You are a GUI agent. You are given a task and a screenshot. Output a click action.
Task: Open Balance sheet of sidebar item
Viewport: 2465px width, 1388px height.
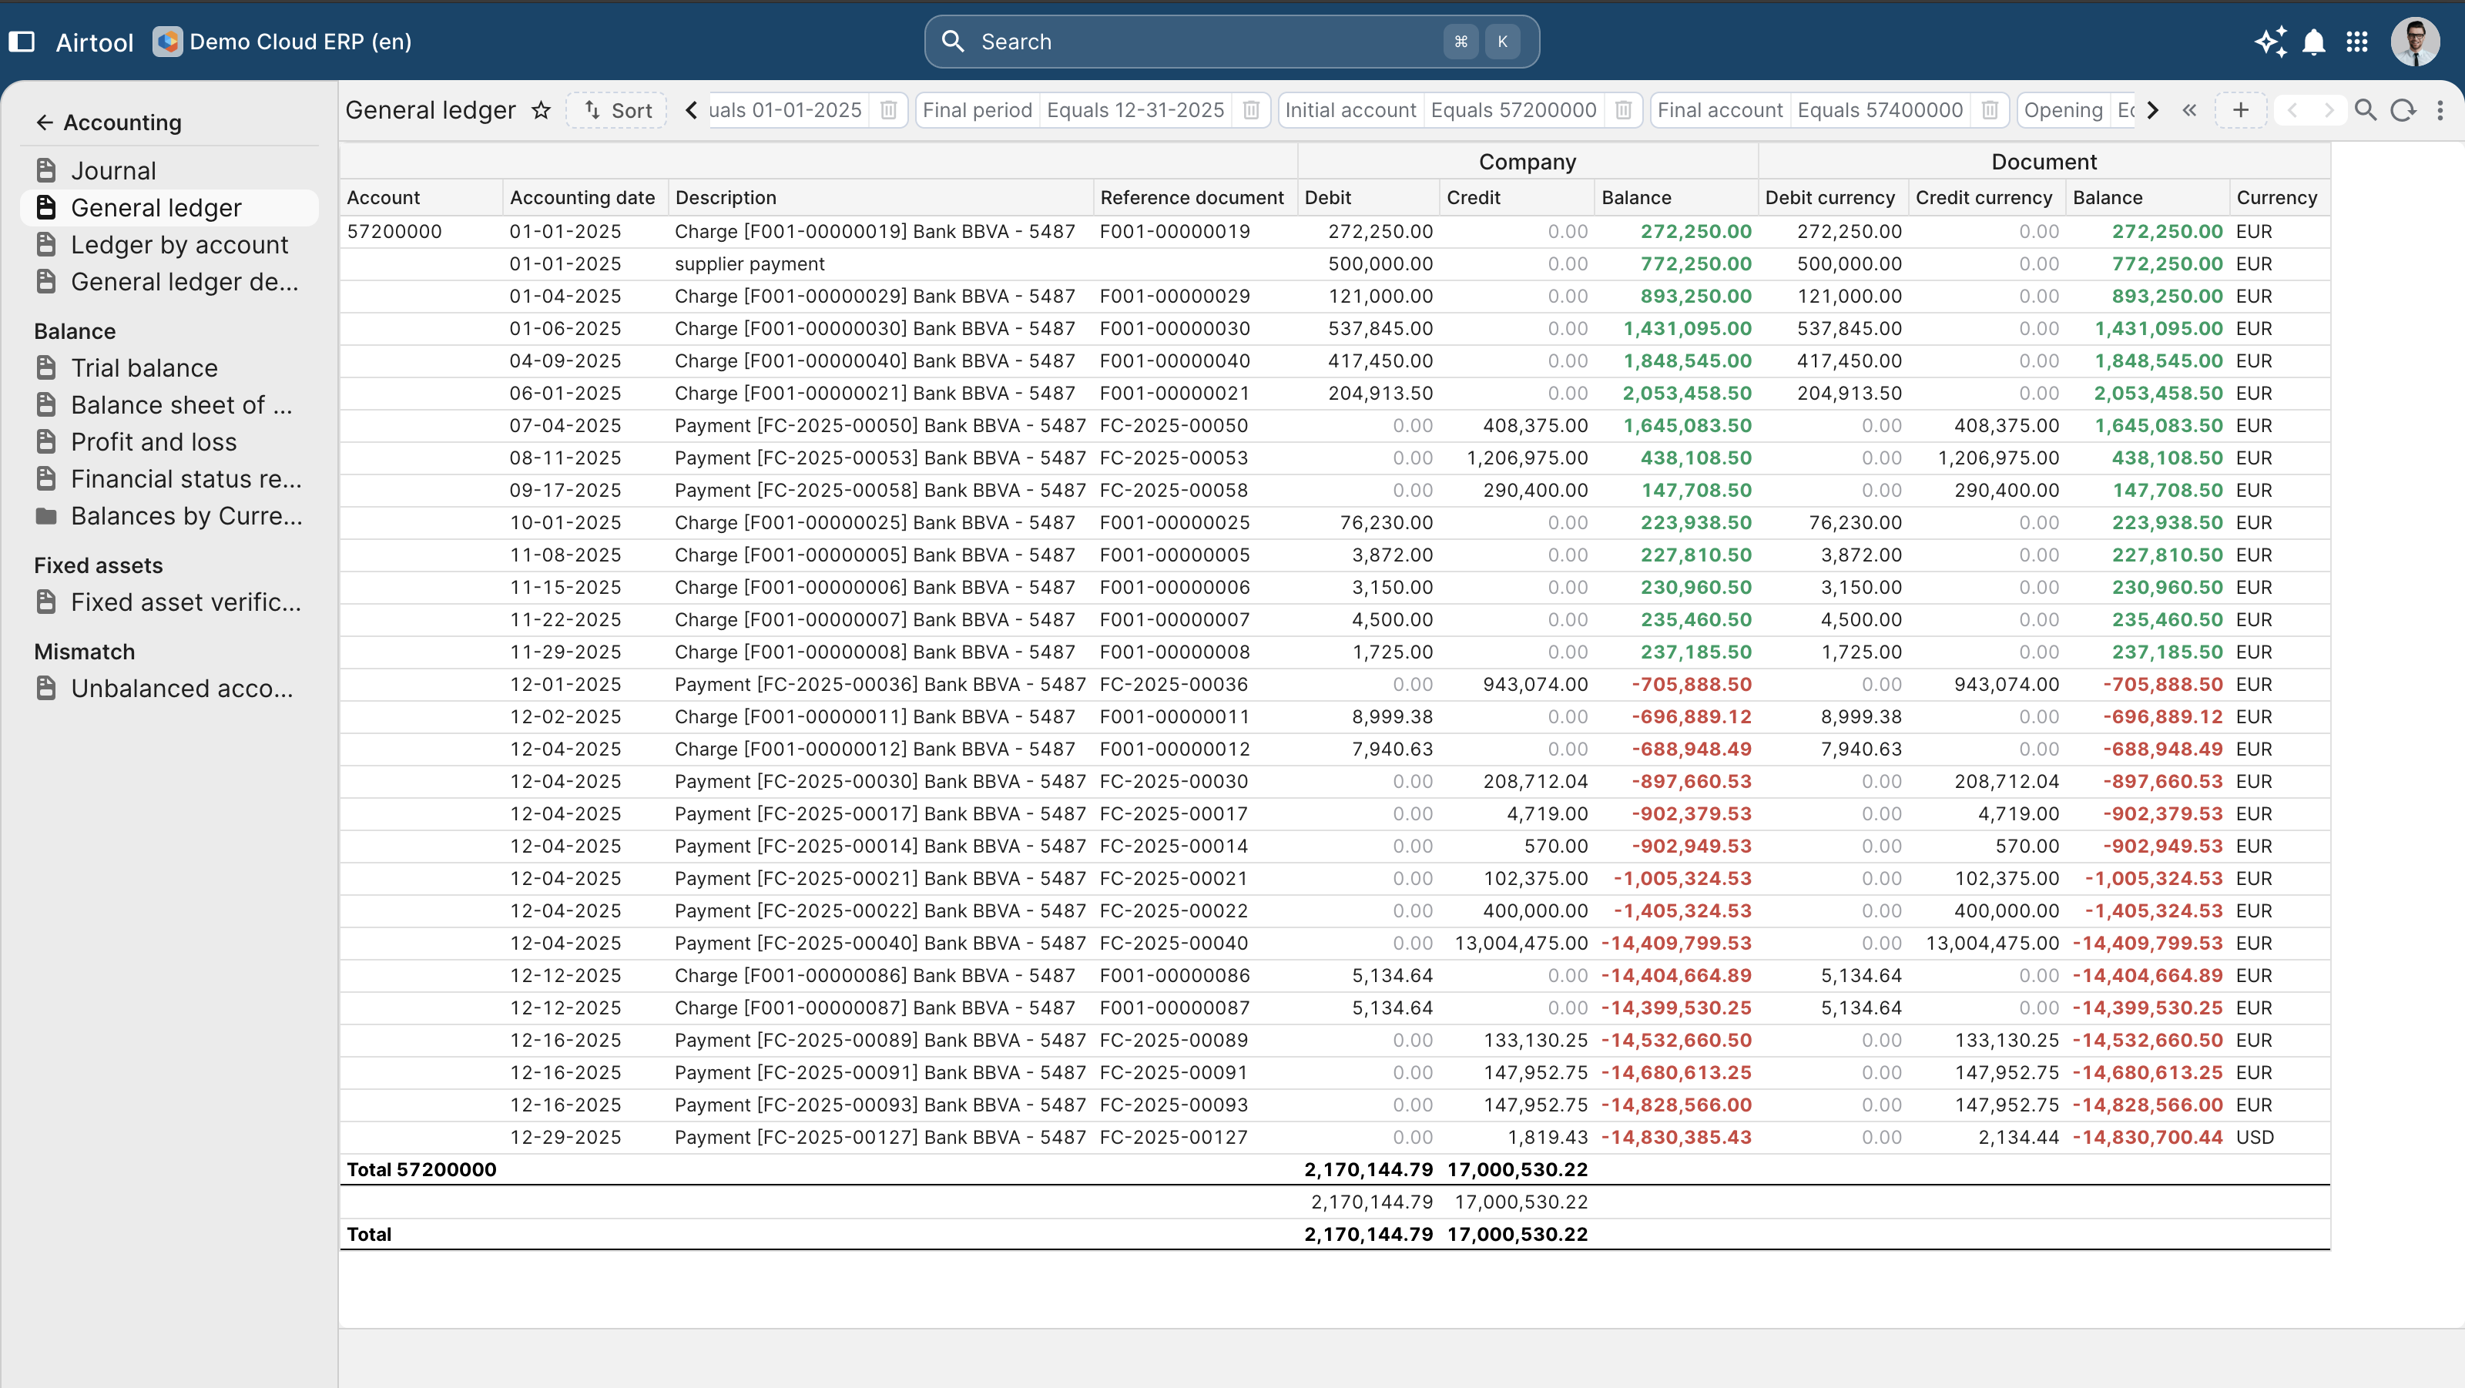point(169,404)
